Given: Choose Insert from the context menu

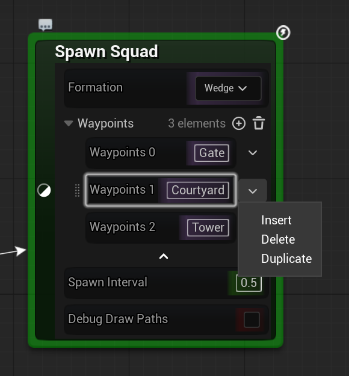Looking at the screenshot, I should (x=276, y=220).
